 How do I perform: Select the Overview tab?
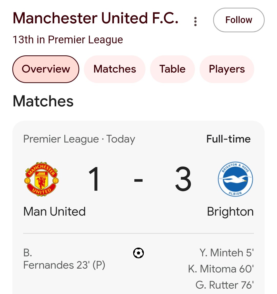(46, 69)
